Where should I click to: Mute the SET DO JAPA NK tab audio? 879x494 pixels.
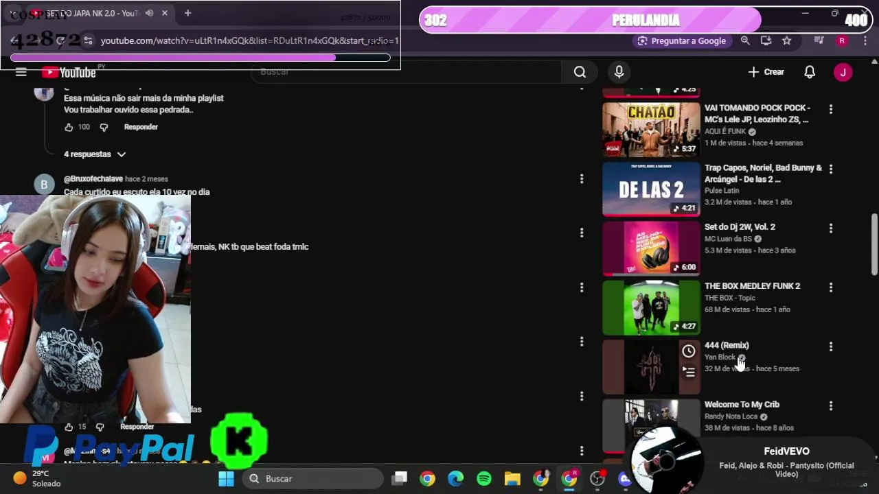click(149, 13)
